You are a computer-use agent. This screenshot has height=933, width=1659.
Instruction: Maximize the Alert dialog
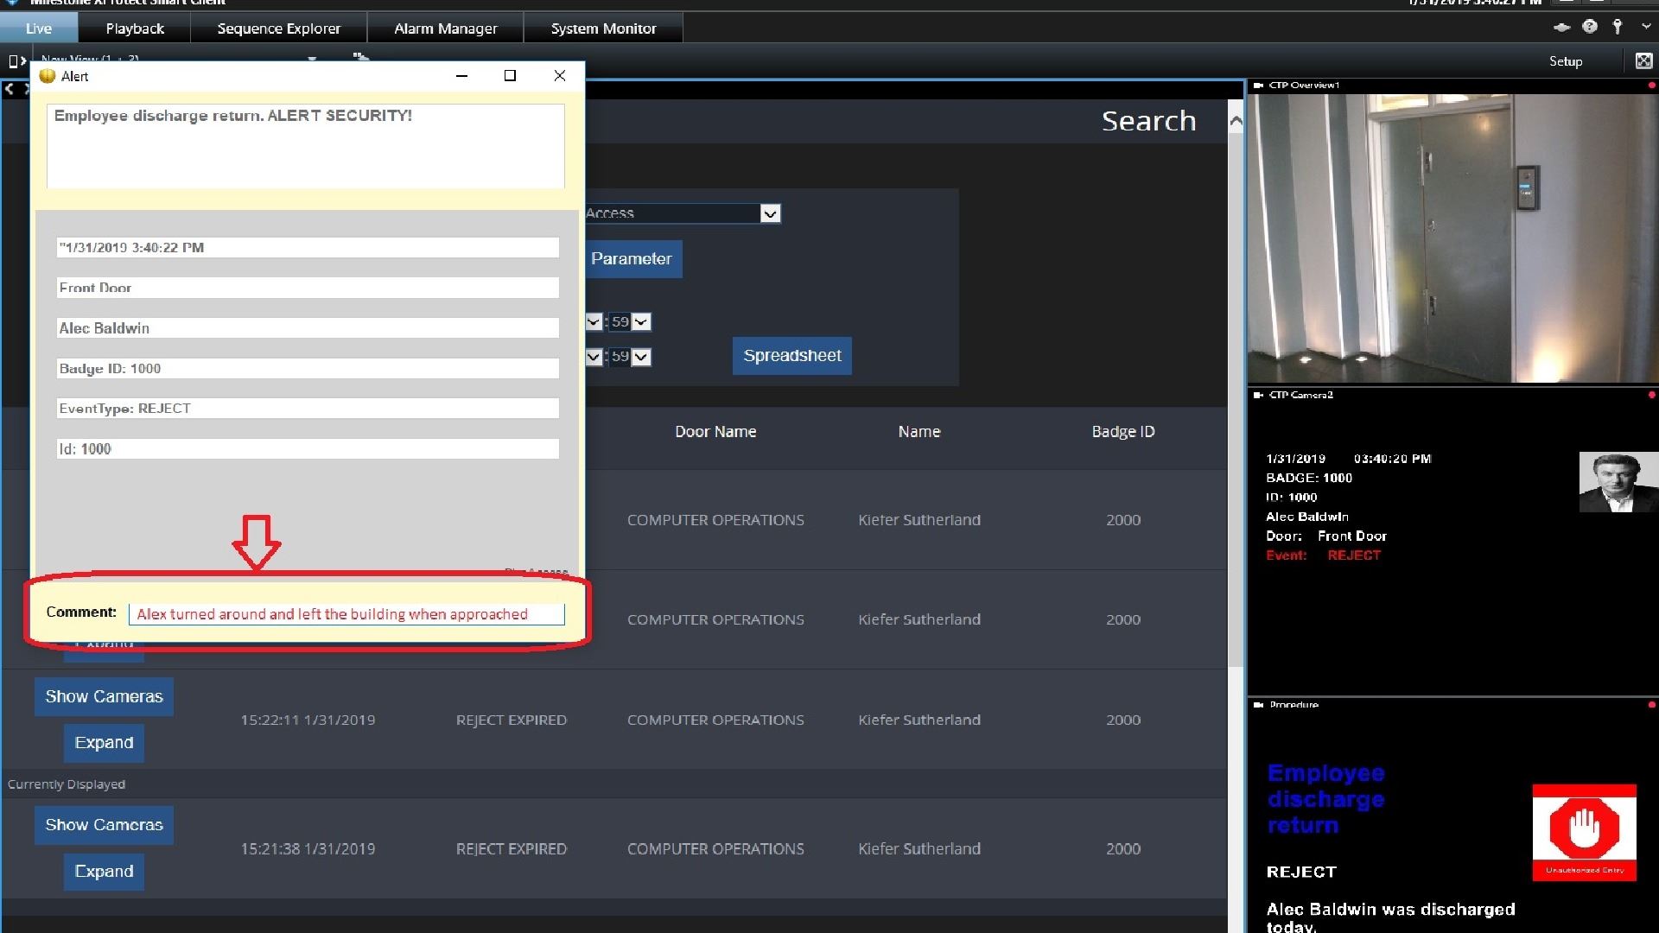pyautogui.click(x=510, y=76)
